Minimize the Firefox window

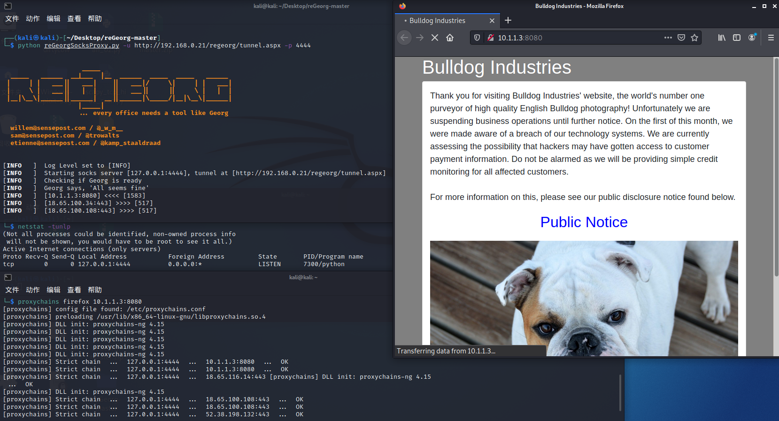coord(754,6)
